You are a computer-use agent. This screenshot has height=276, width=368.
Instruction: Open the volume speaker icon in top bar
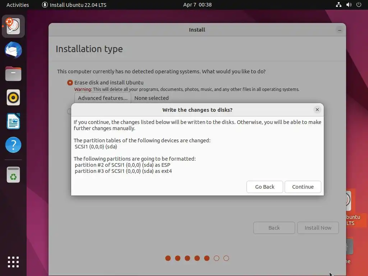[349, 5]
